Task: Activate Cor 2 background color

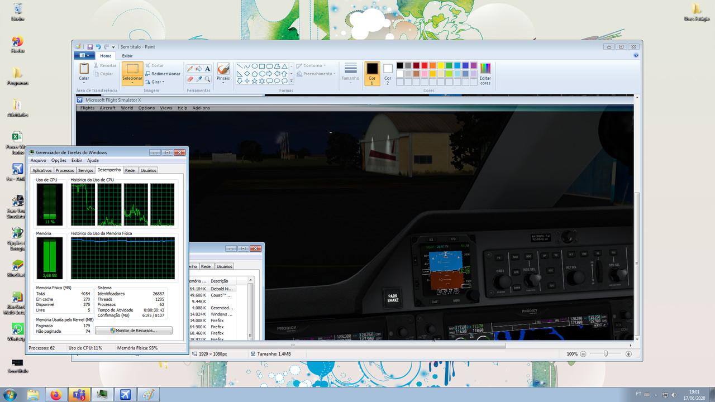Action: coord(388,73)
